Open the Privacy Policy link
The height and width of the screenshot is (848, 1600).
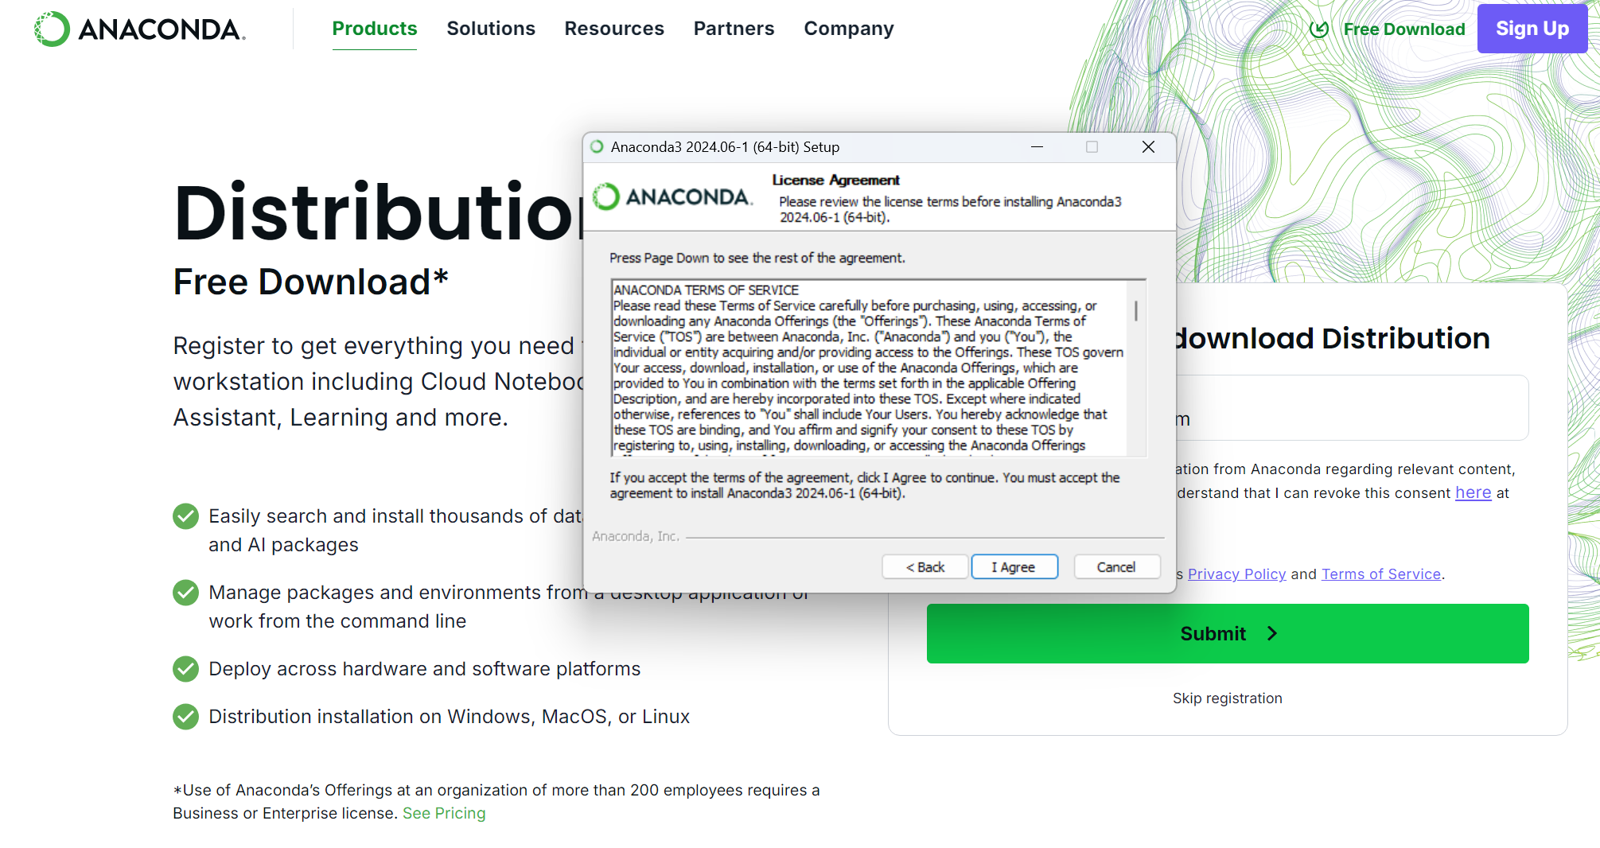tap(1236, 574)
